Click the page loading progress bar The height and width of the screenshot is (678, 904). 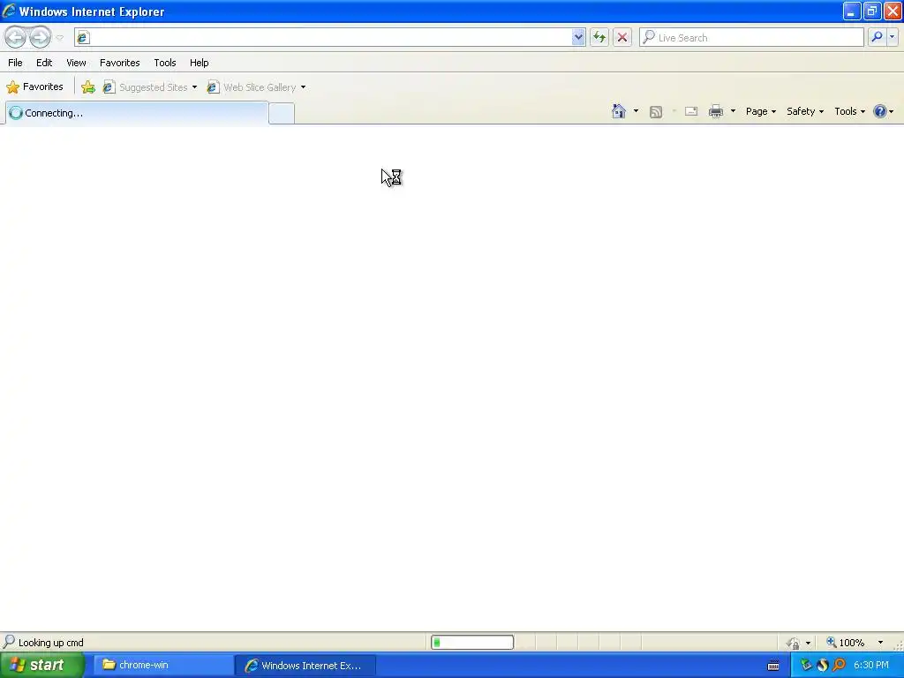point(472,643)
